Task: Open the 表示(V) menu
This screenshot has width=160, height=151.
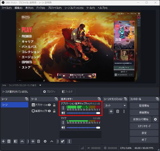Action: [29, 8]
